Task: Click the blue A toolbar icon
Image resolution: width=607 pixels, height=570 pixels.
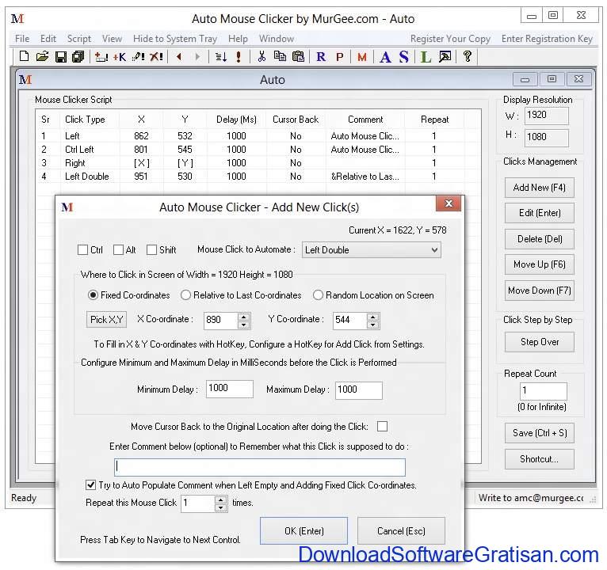Action: coord(385,57)
